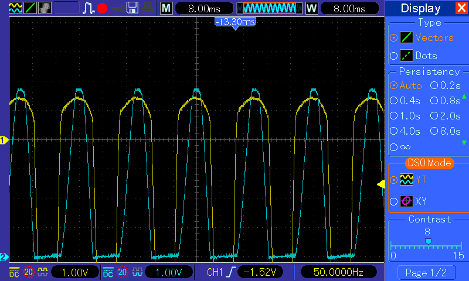Click the yellow channel 1 ground marker

click(x=4, y=140)
